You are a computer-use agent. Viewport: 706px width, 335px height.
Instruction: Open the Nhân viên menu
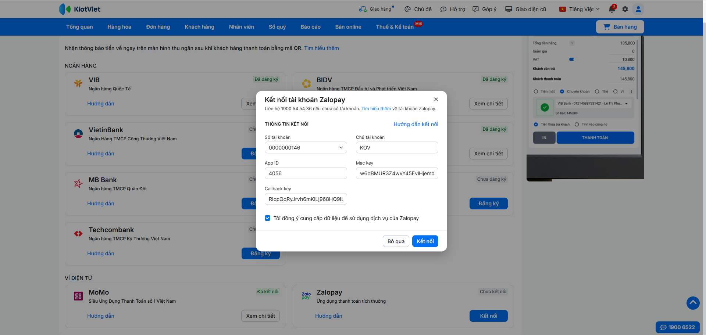pyautogui.click(x=242, y=27)
